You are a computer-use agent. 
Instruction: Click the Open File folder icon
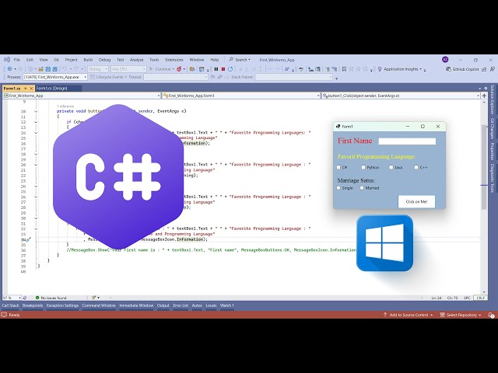(x=40, y=69)
